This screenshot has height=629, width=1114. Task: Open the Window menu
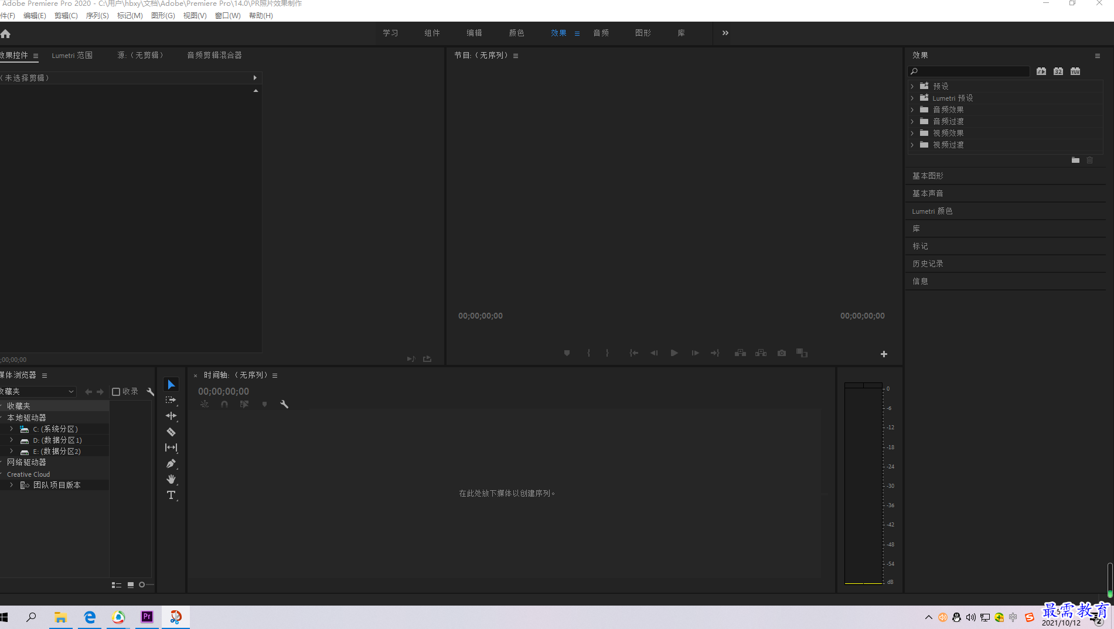(227, 15)
